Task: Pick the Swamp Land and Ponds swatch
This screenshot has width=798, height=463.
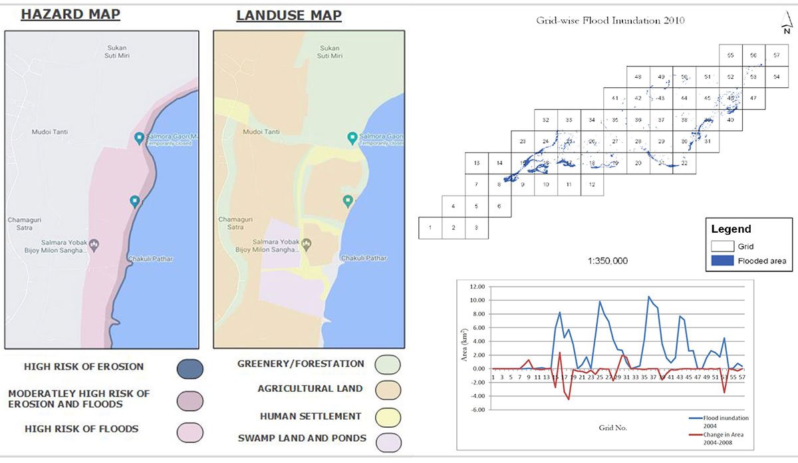Action: [387, 440]
